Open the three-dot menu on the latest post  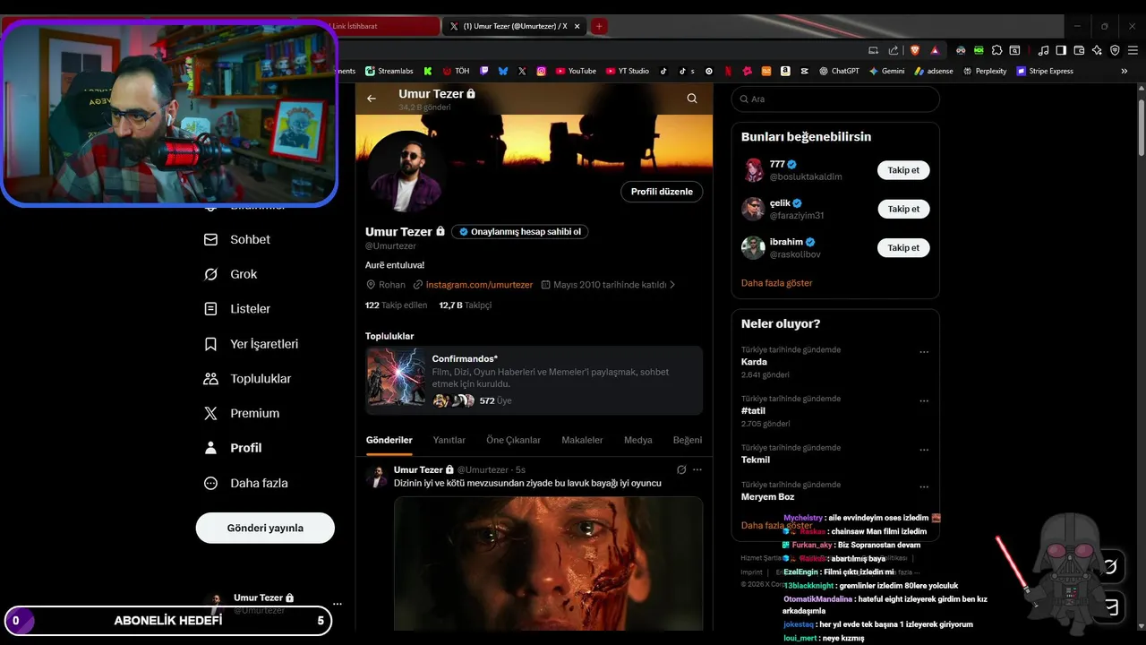pyautogui.click(x=697, y=469)
